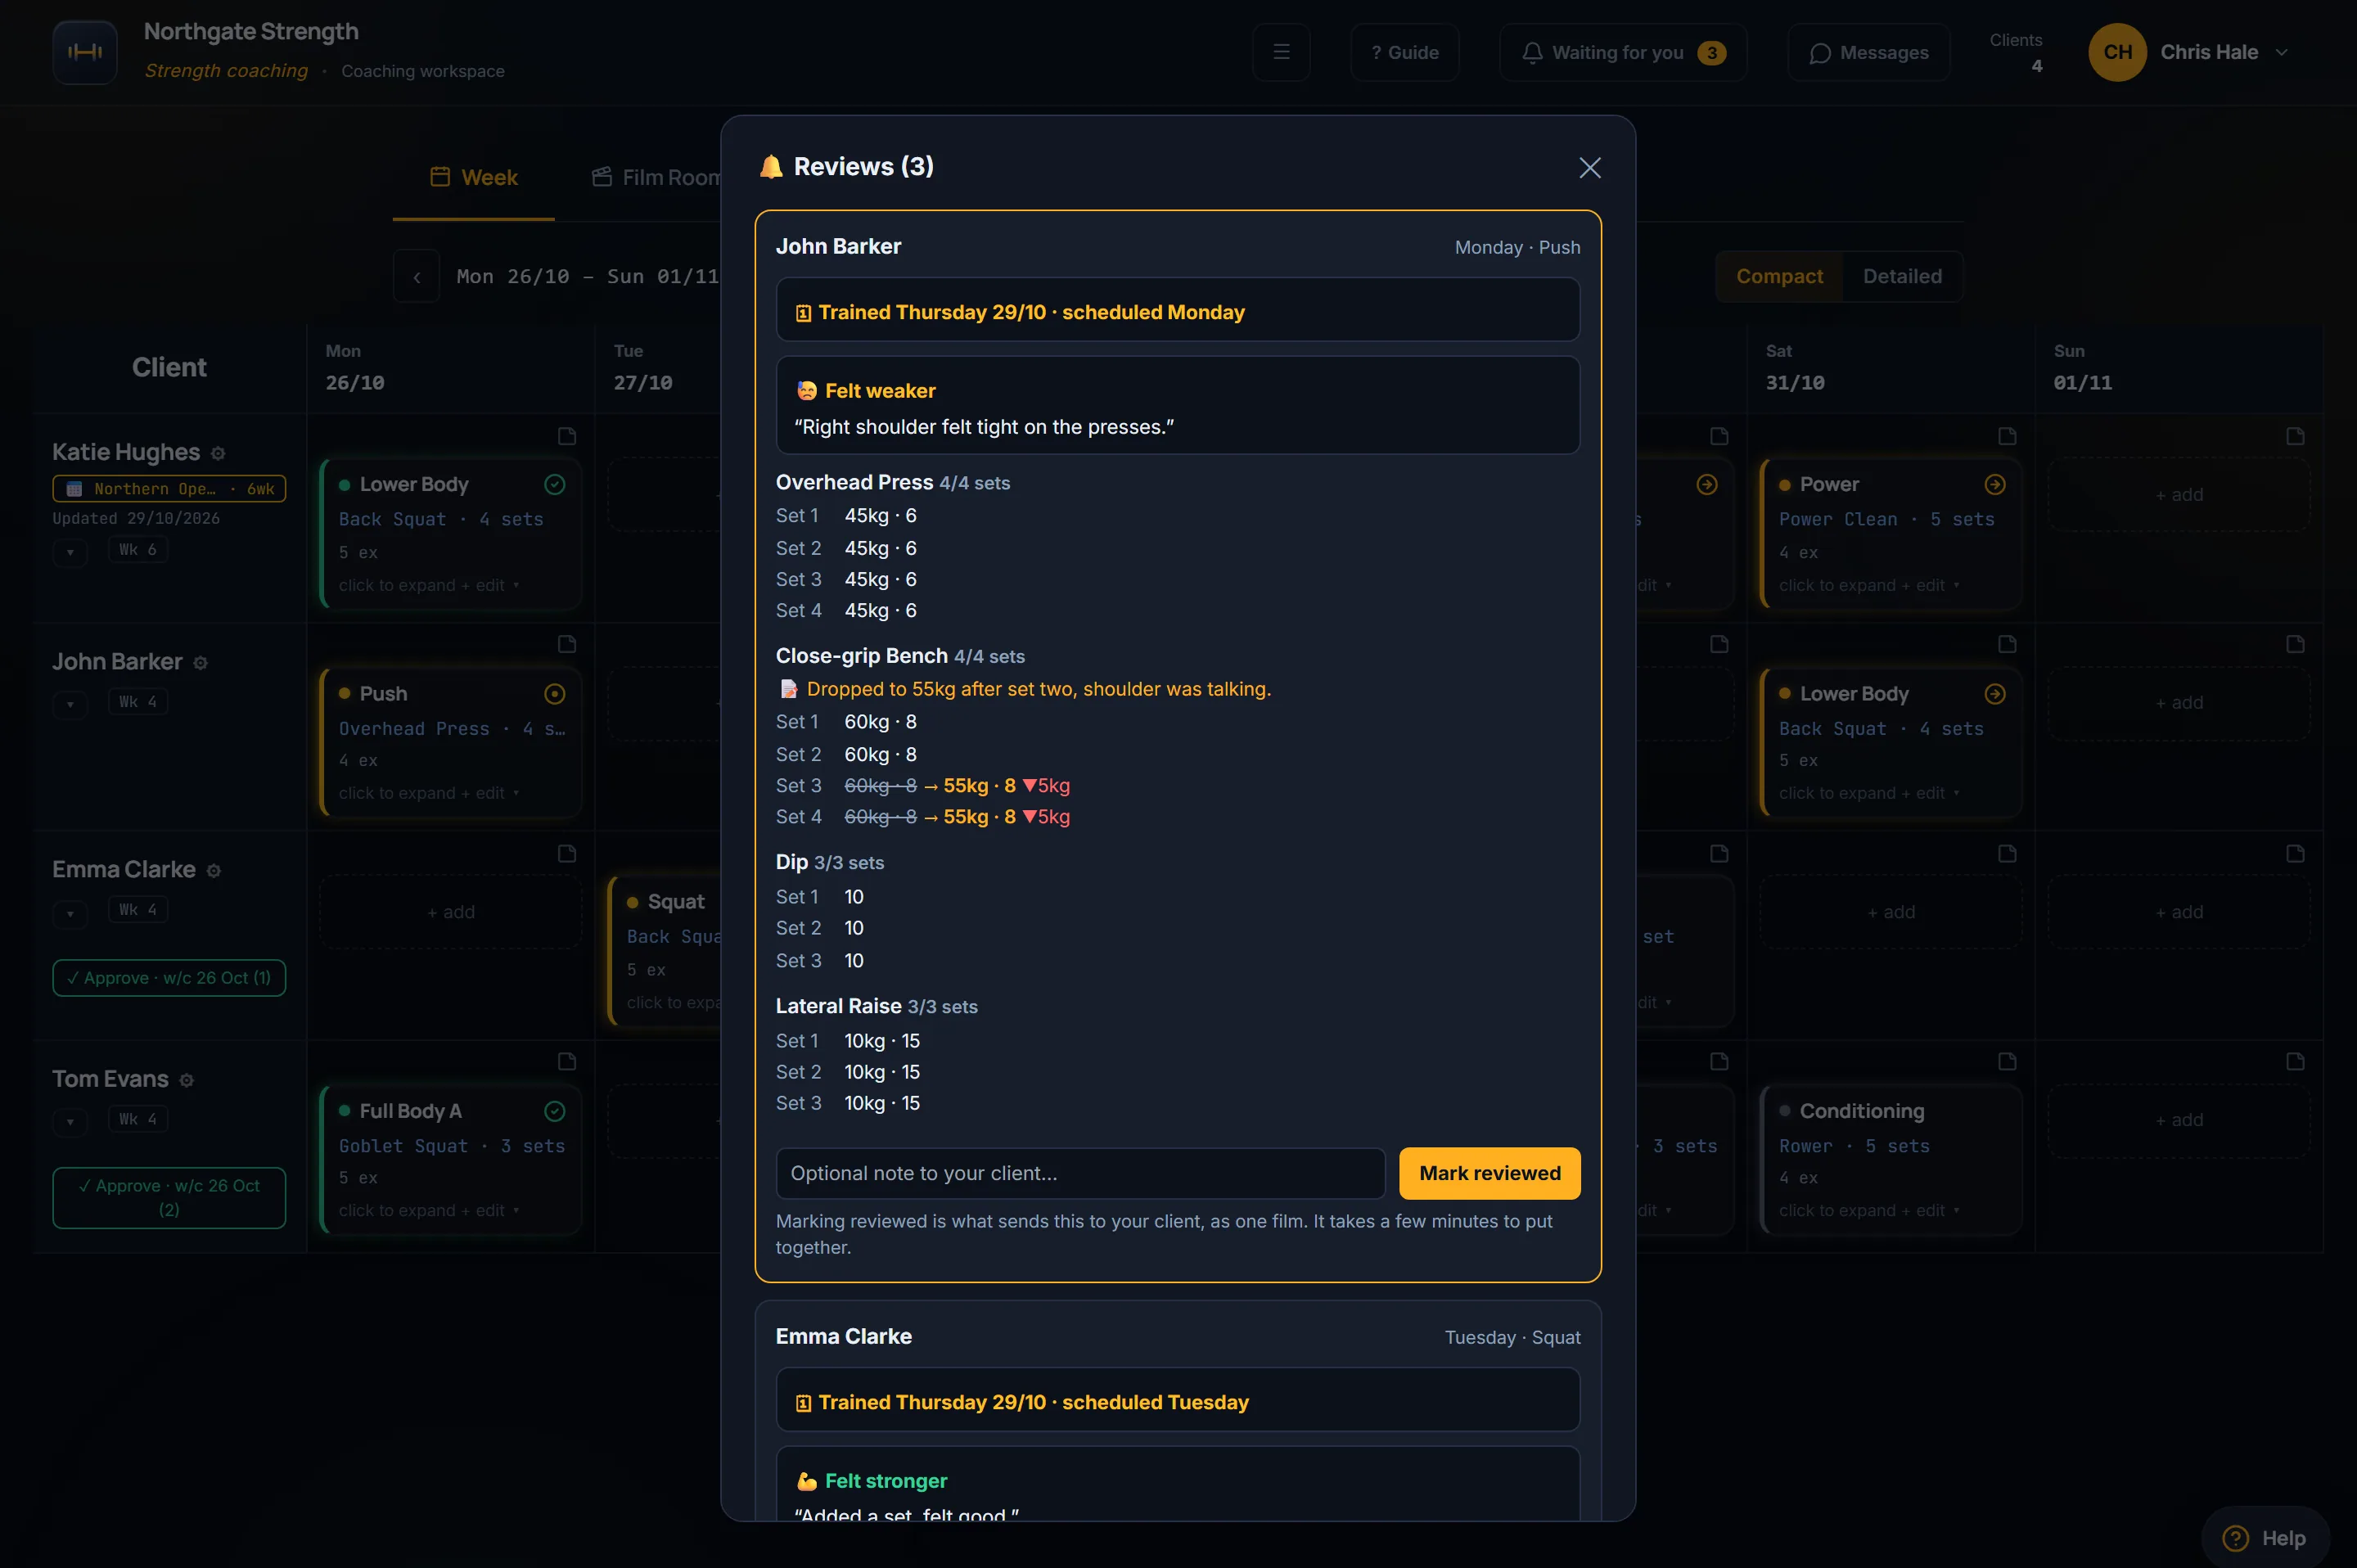Select the Compact view

(x=1778, y=276)
